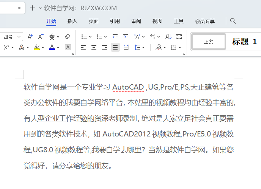Expand the borders dropdown arrow
261x189 pixels.
[180, 48]
